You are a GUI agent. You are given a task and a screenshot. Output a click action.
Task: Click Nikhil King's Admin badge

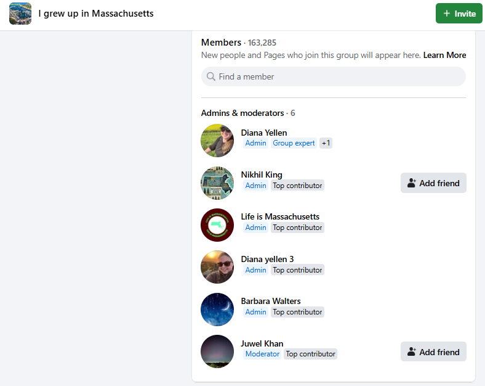point(255,186)
